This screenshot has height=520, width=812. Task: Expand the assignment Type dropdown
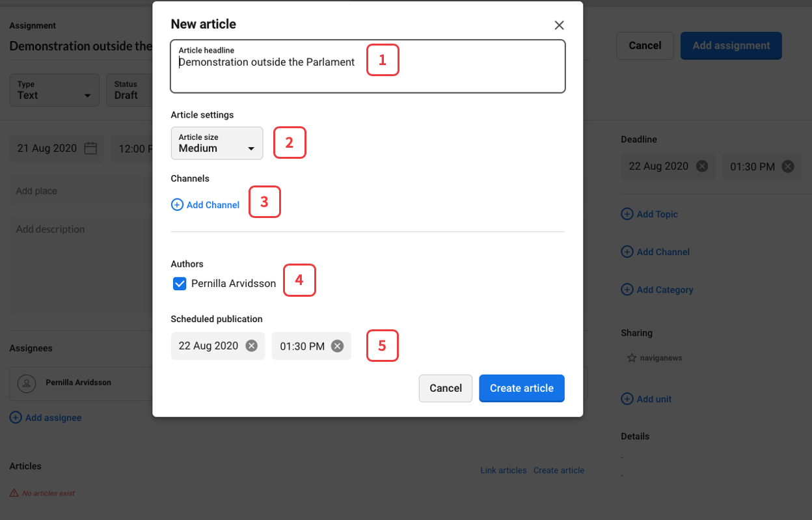[54, 90]
